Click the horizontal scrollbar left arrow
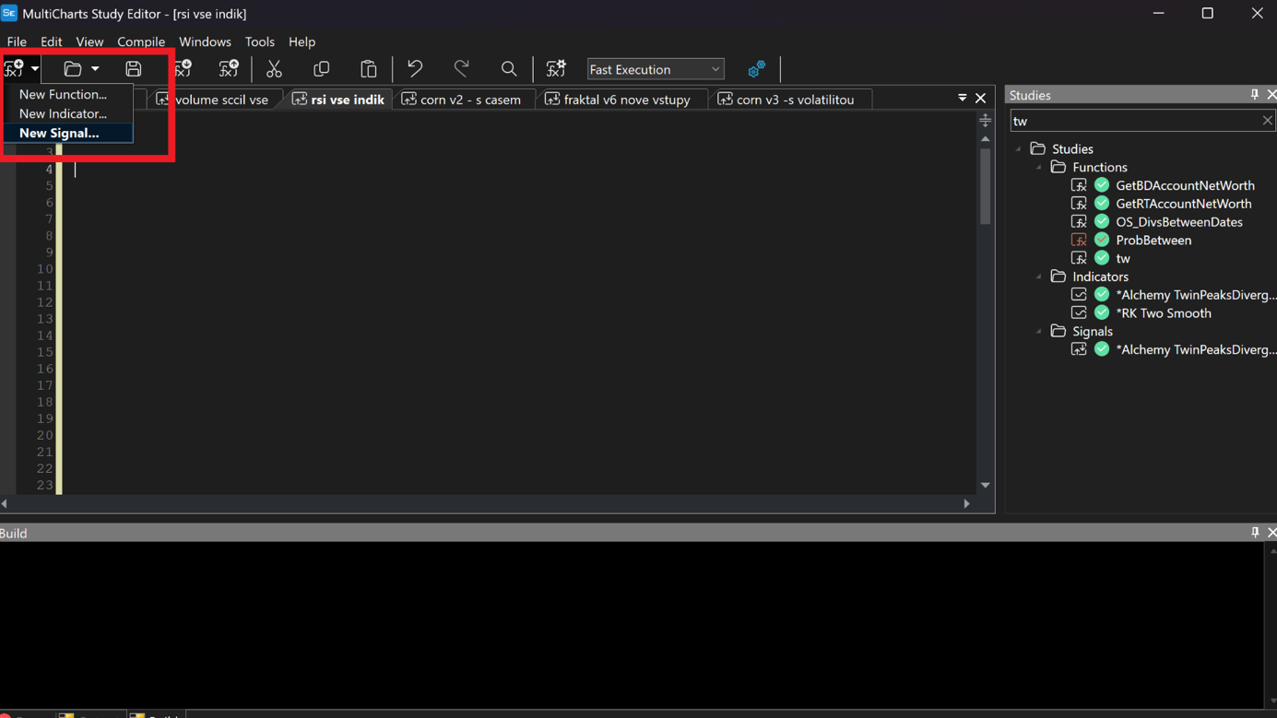 point(5,504)
